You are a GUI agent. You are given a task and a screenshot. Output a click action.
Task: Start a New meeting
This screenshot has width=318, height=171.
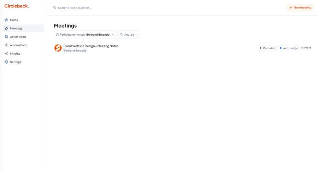(300, 7)
